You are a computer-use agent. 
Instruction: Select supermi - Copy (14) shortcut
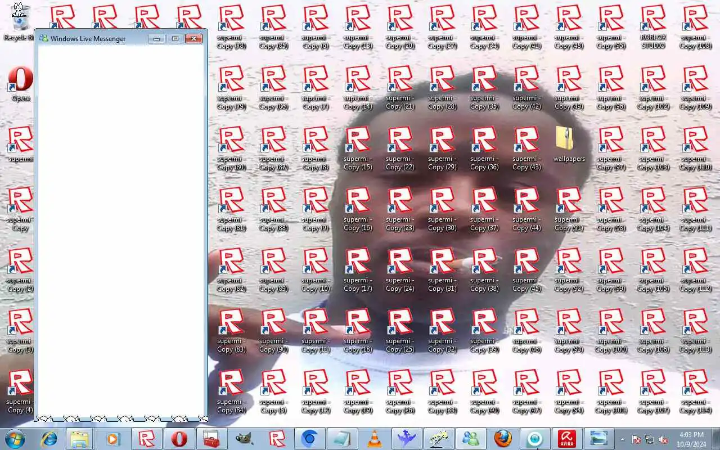[x=358, y=87]
